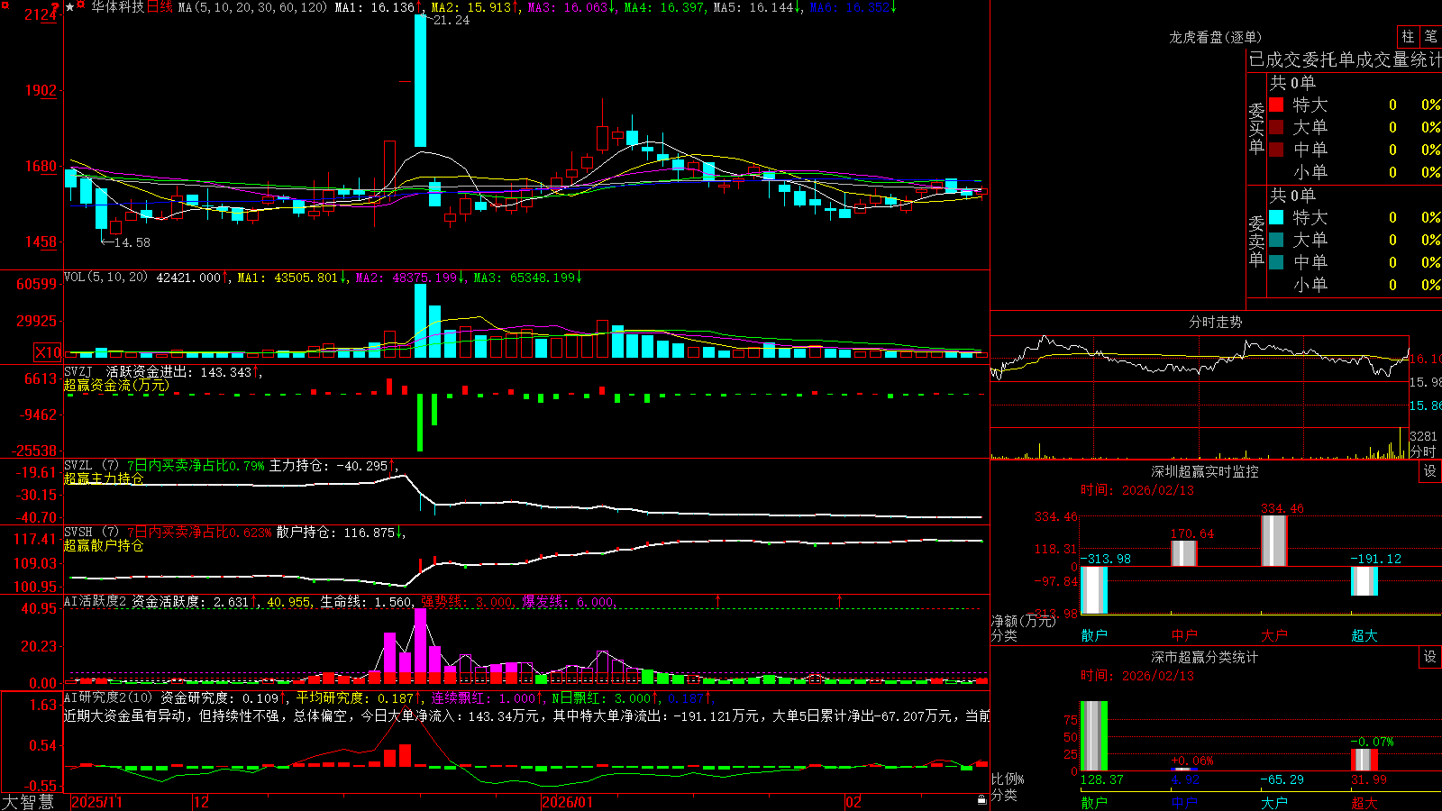Screen dimensions: 1442x811
Task: Click the red gear icon in top-left corner
Action: [x=5, y=5]
